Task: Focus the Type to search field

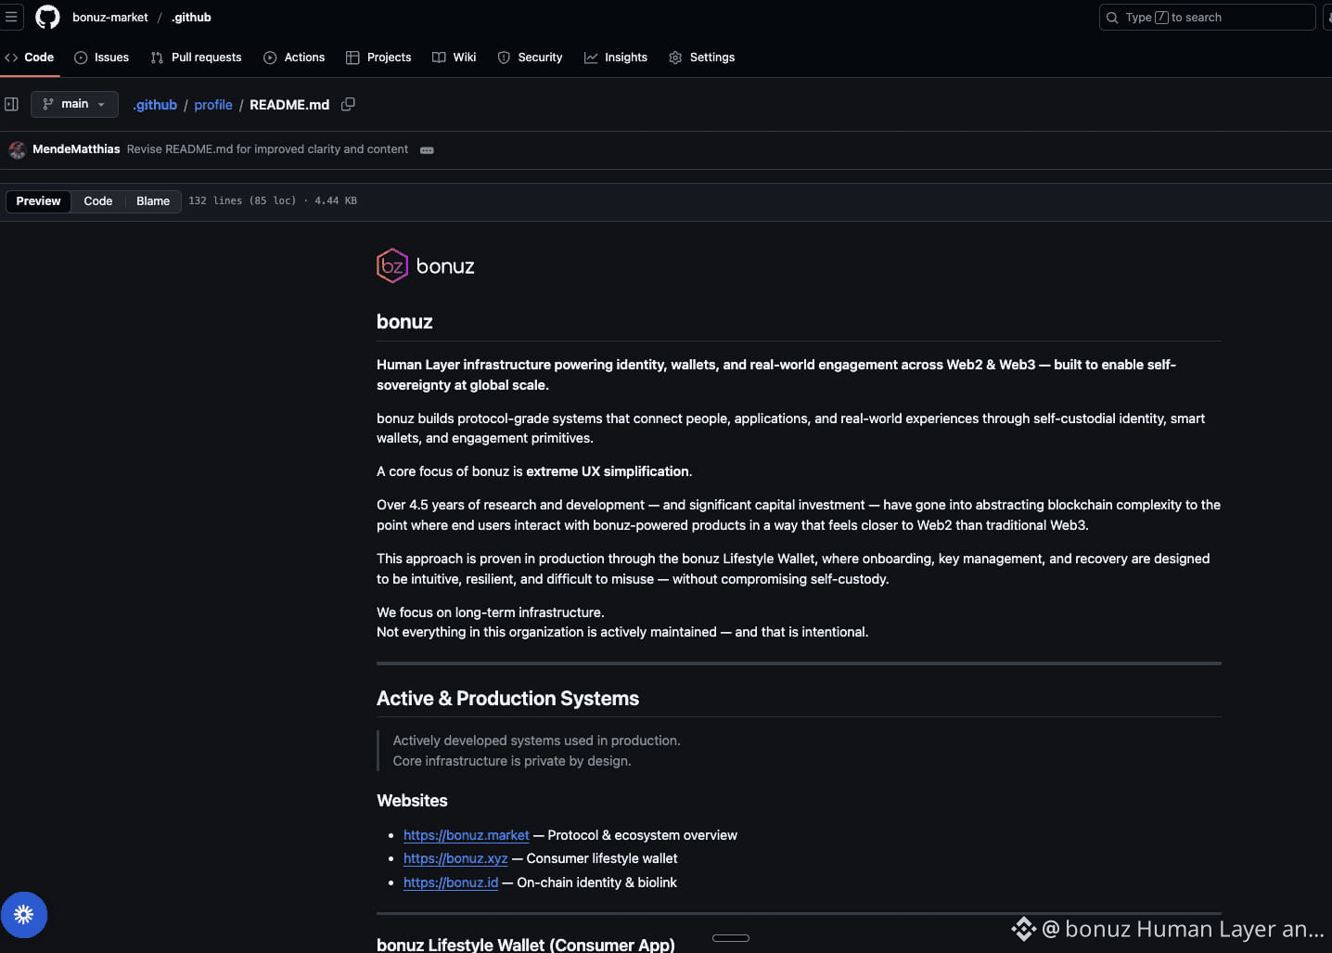Action: pyautogui.click(x=1207, y=17)
